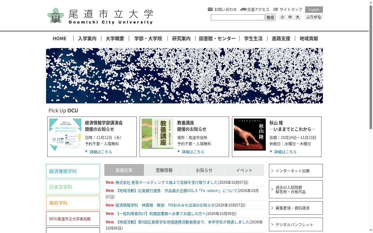Toggle ふりがな reading aid

314,17
